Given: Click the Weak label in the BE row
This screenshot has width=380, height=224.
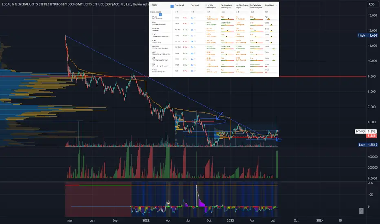Looking at the screenshot, I should 267,64.
